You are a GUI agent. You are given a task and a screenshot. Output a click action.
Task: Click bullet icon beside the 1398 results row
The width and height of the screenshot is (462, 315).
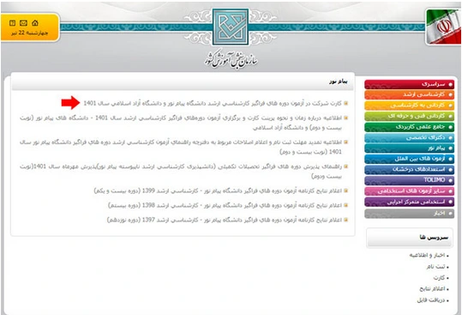pos(346,205)
